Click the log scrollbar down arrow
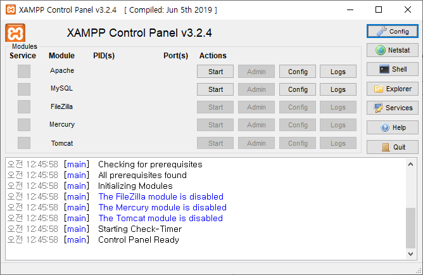Viewport: 423px width, 275px height. [410, 254]
